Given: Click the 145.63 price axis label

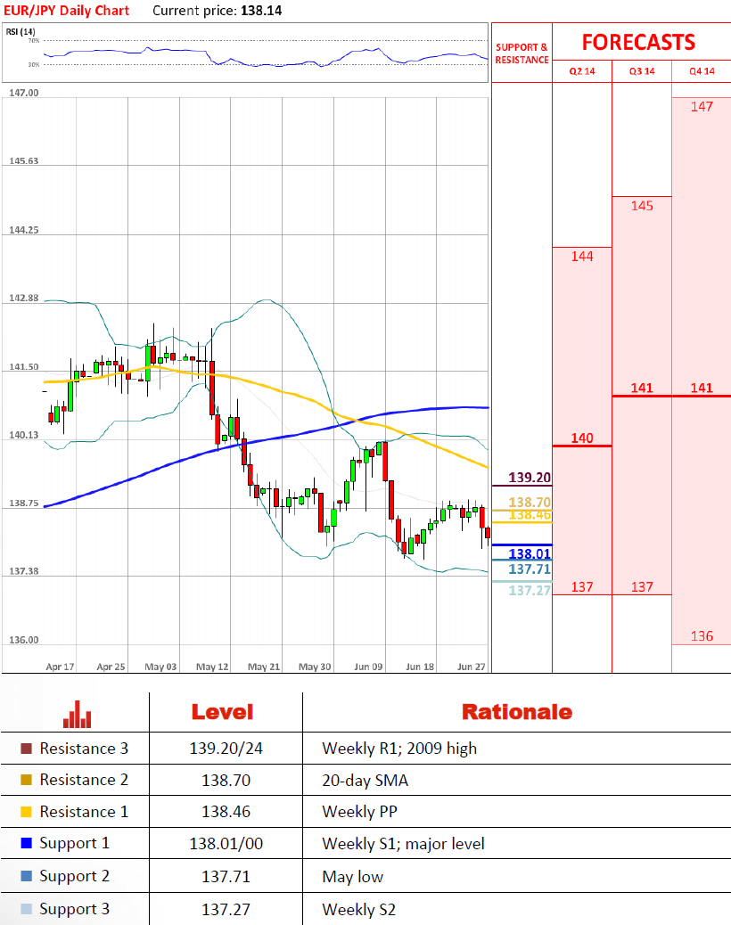Looking at the screenshot, I should coord(23,161).
